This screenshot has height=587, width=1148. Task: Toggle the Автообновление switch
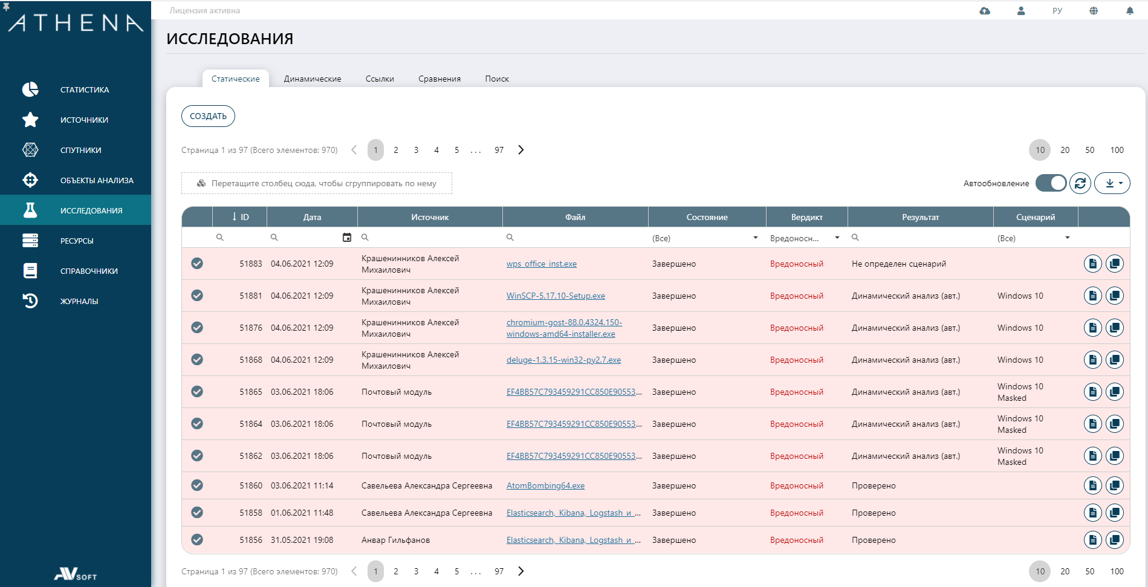click(x=1051, y=183)
